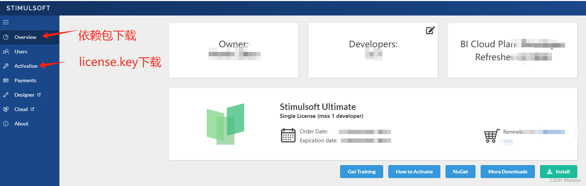Open the Overview page

30,37
